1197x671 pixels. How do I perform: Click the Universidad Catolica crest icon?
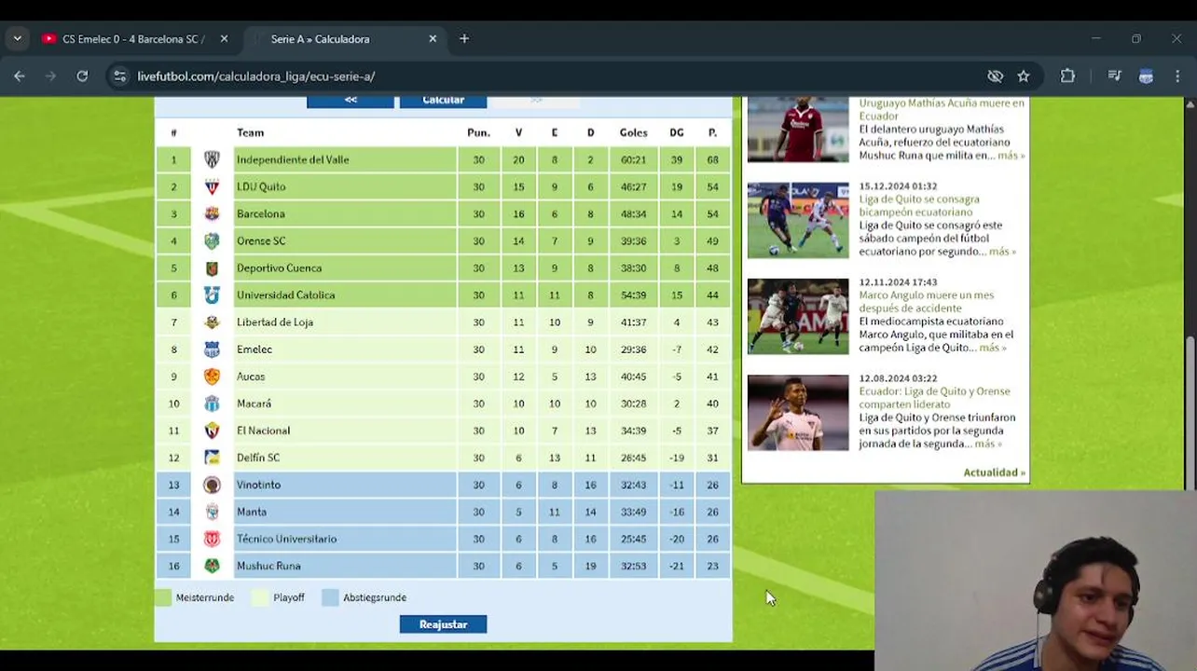pos(212,294)
